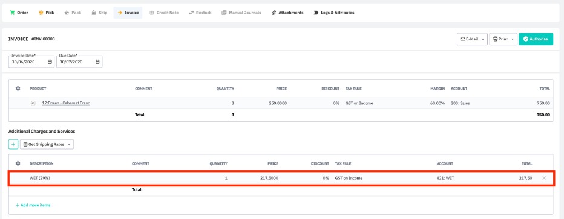Click the icon beside Cabernet Franc product
564x219 pixels.
33,103
